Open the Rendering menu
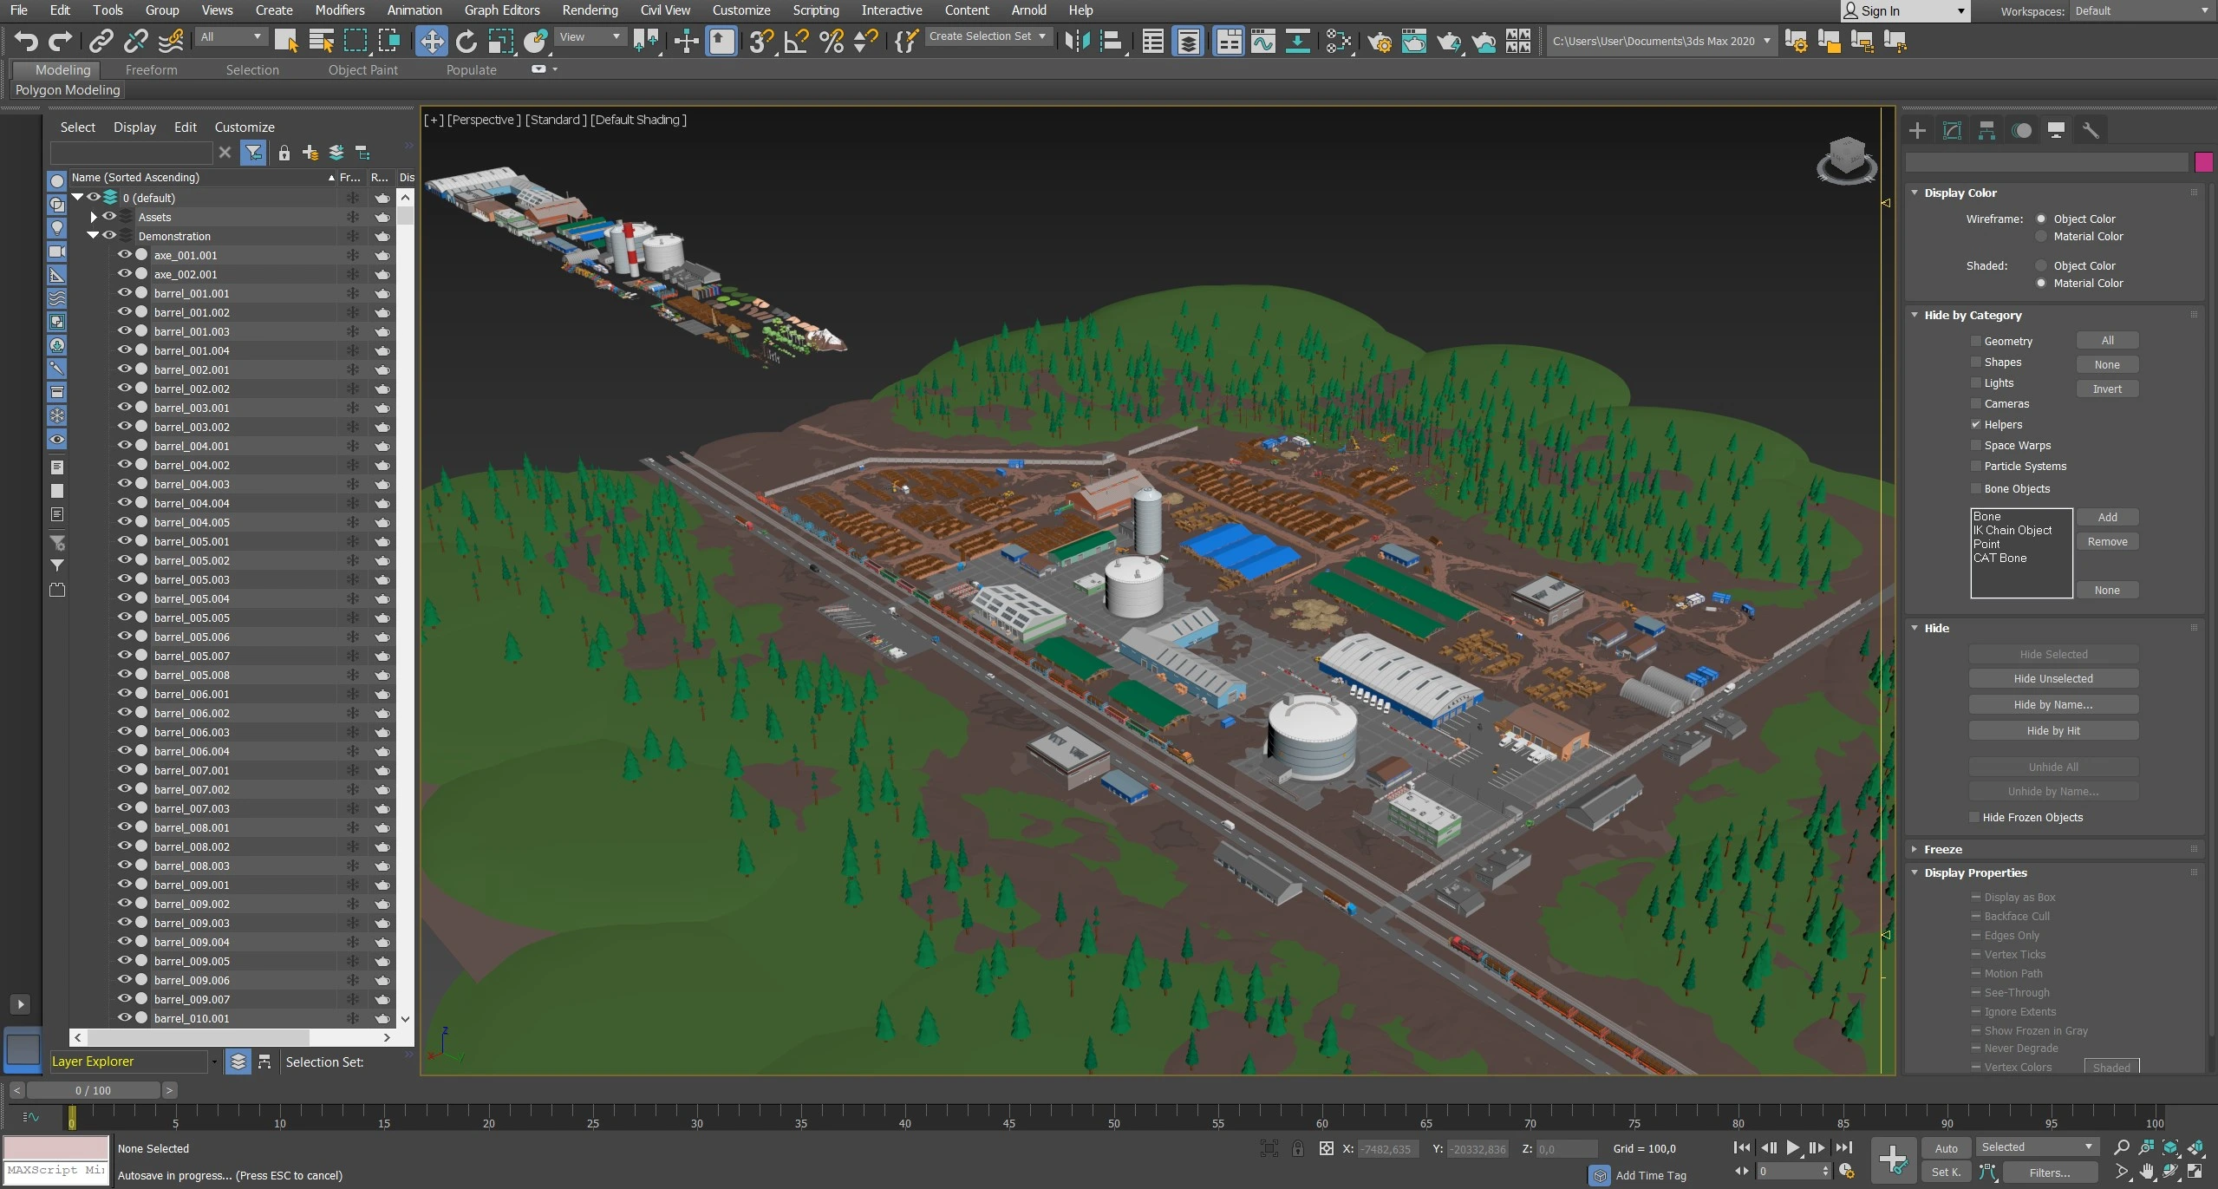Image resolution: width=2218 pixels, height=1189 pixels. (x=590, y=10)
